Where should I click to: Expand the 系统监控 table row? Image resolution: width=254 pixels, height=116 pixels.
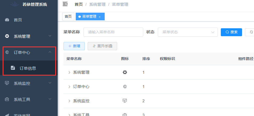(x=69, y=101)
